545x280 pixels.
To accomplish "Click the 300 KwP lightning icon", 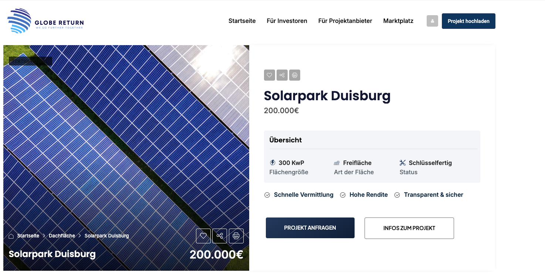I will coord(273,163).
